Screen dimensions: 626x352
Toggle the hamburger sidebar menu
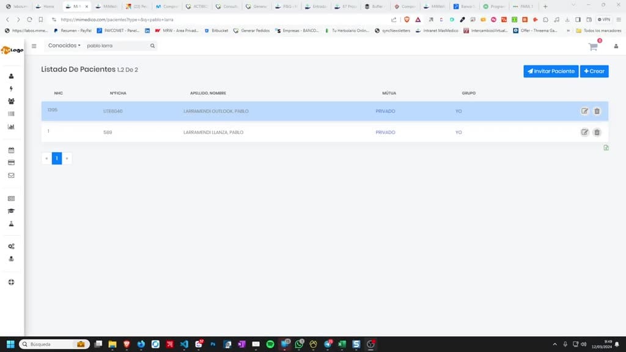pyautogui.click(x=34, y=46)
